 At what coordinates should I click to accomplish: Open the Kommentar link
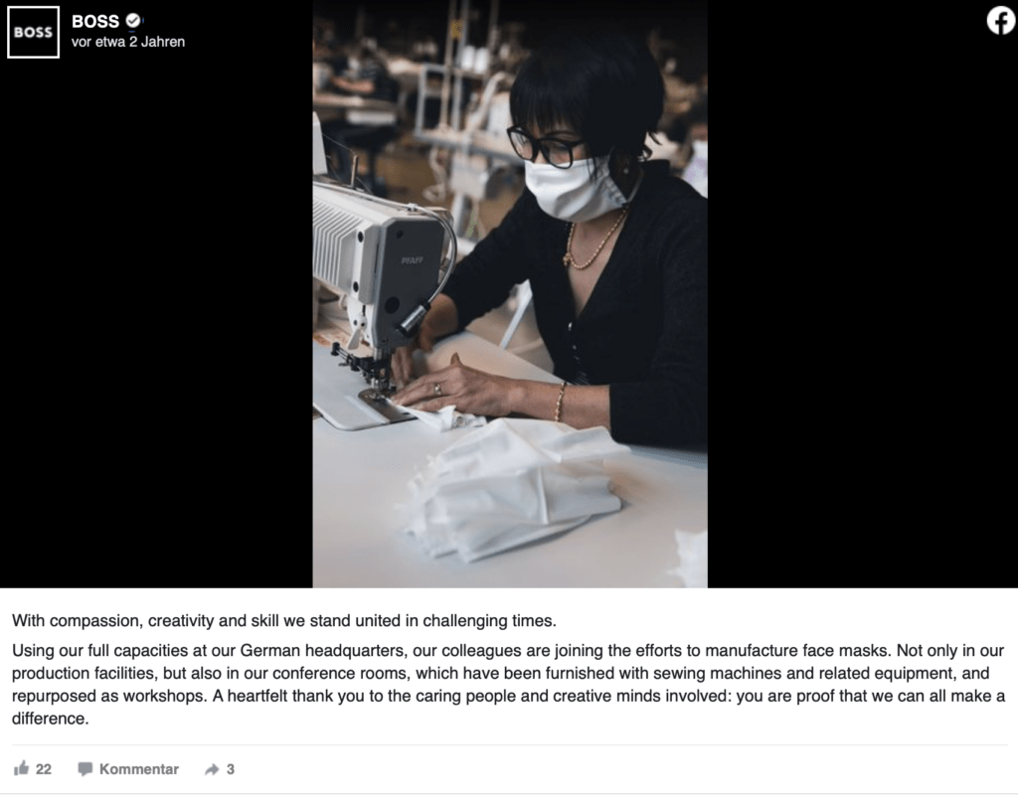click(138, 769)
